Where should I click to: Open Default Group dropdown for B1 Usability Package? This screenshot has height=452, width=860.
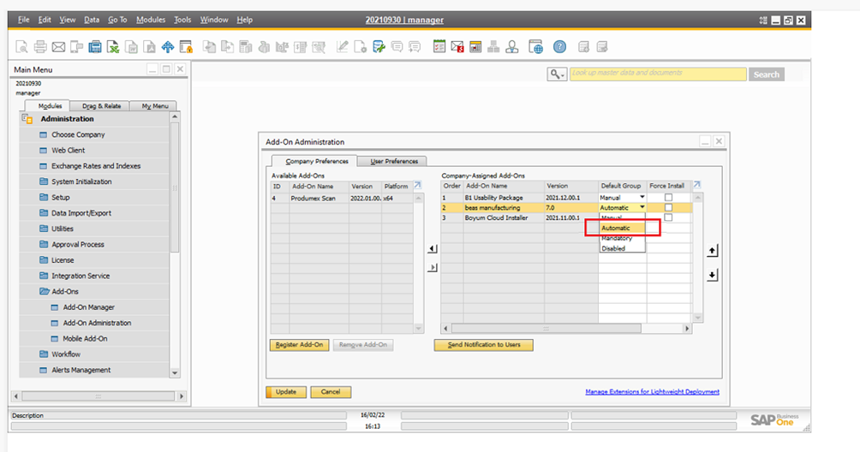click(x=642, y=197)
